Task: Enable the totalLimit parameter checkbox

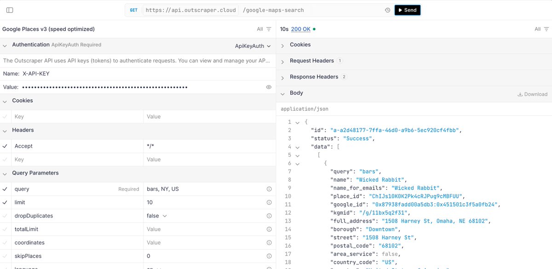Action: pyautogui.click(x=5, y=229)
